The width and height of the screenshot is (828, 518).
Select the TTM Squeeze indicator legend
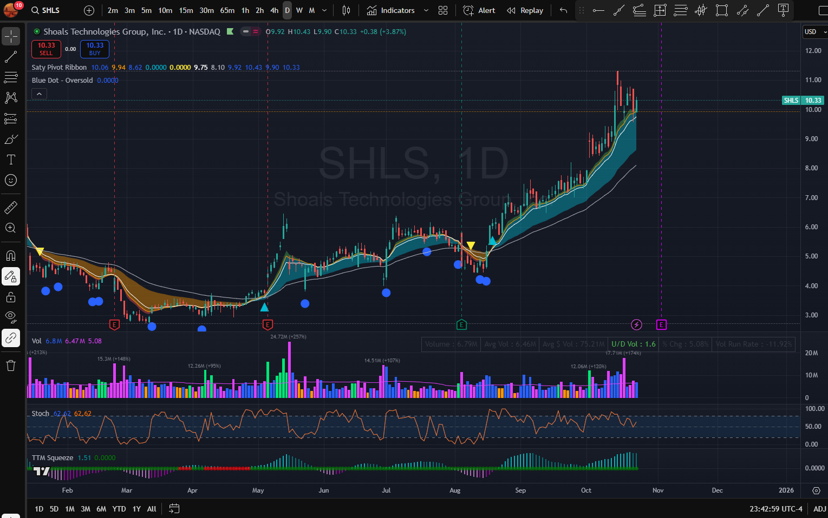point(53,458)
